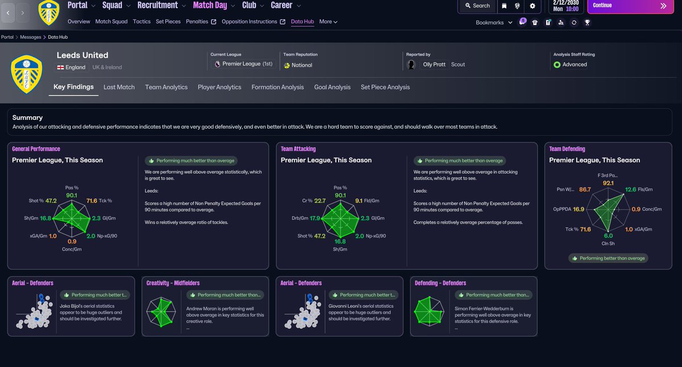The image size is (682, 367).
Task: Open the Olly Pratt staff link
Action: (435, 65)
